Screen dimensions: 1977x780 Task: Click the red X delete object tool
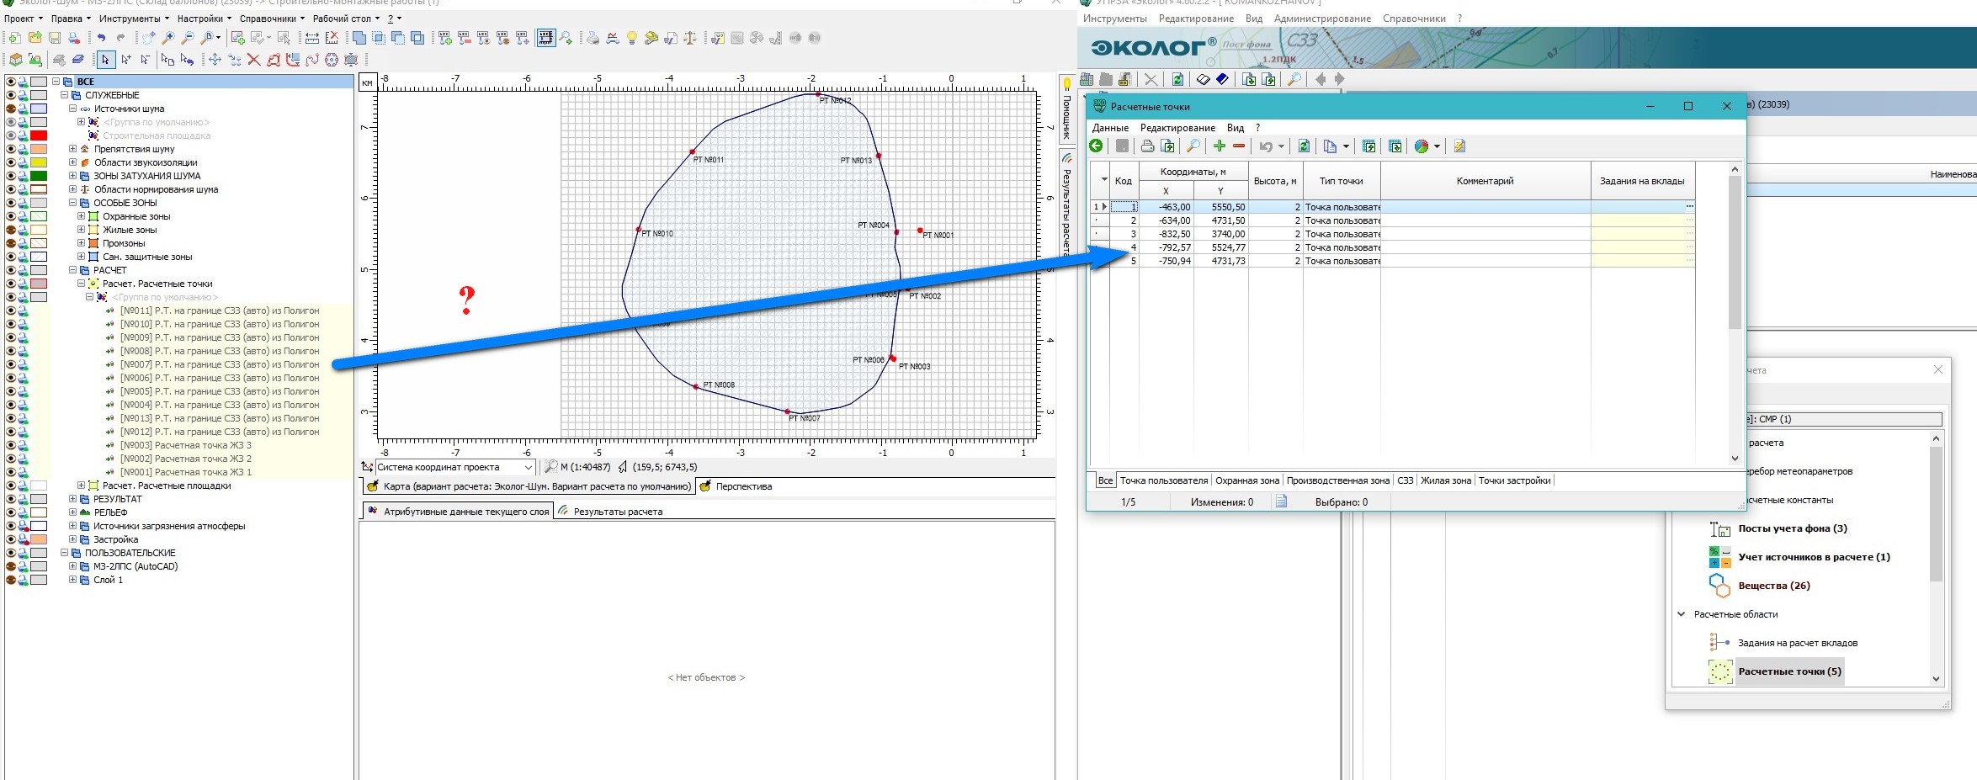click(253, 60)
